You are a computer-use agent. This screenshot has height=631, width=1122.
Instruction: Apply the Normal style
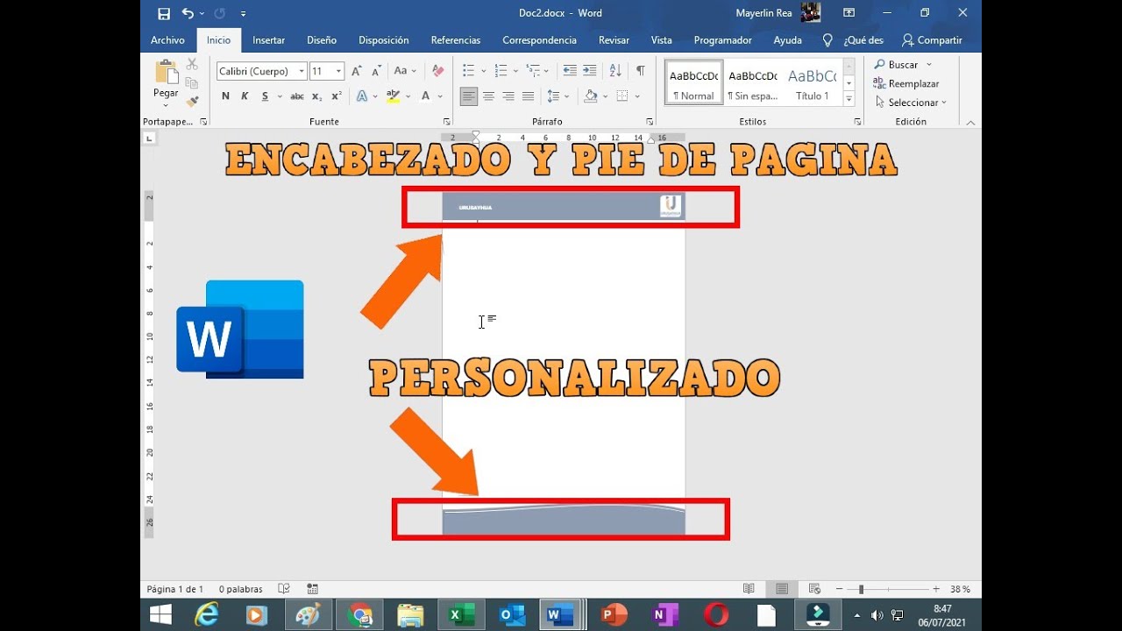pos(693,82)
